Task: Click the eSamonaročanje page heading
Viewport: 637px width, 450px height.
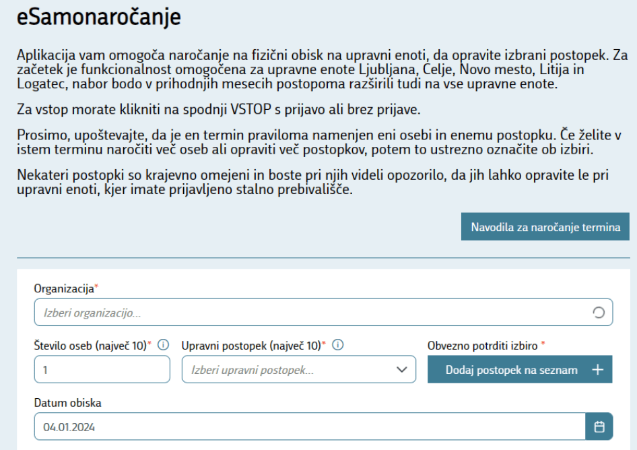Action: pos(99,17)
